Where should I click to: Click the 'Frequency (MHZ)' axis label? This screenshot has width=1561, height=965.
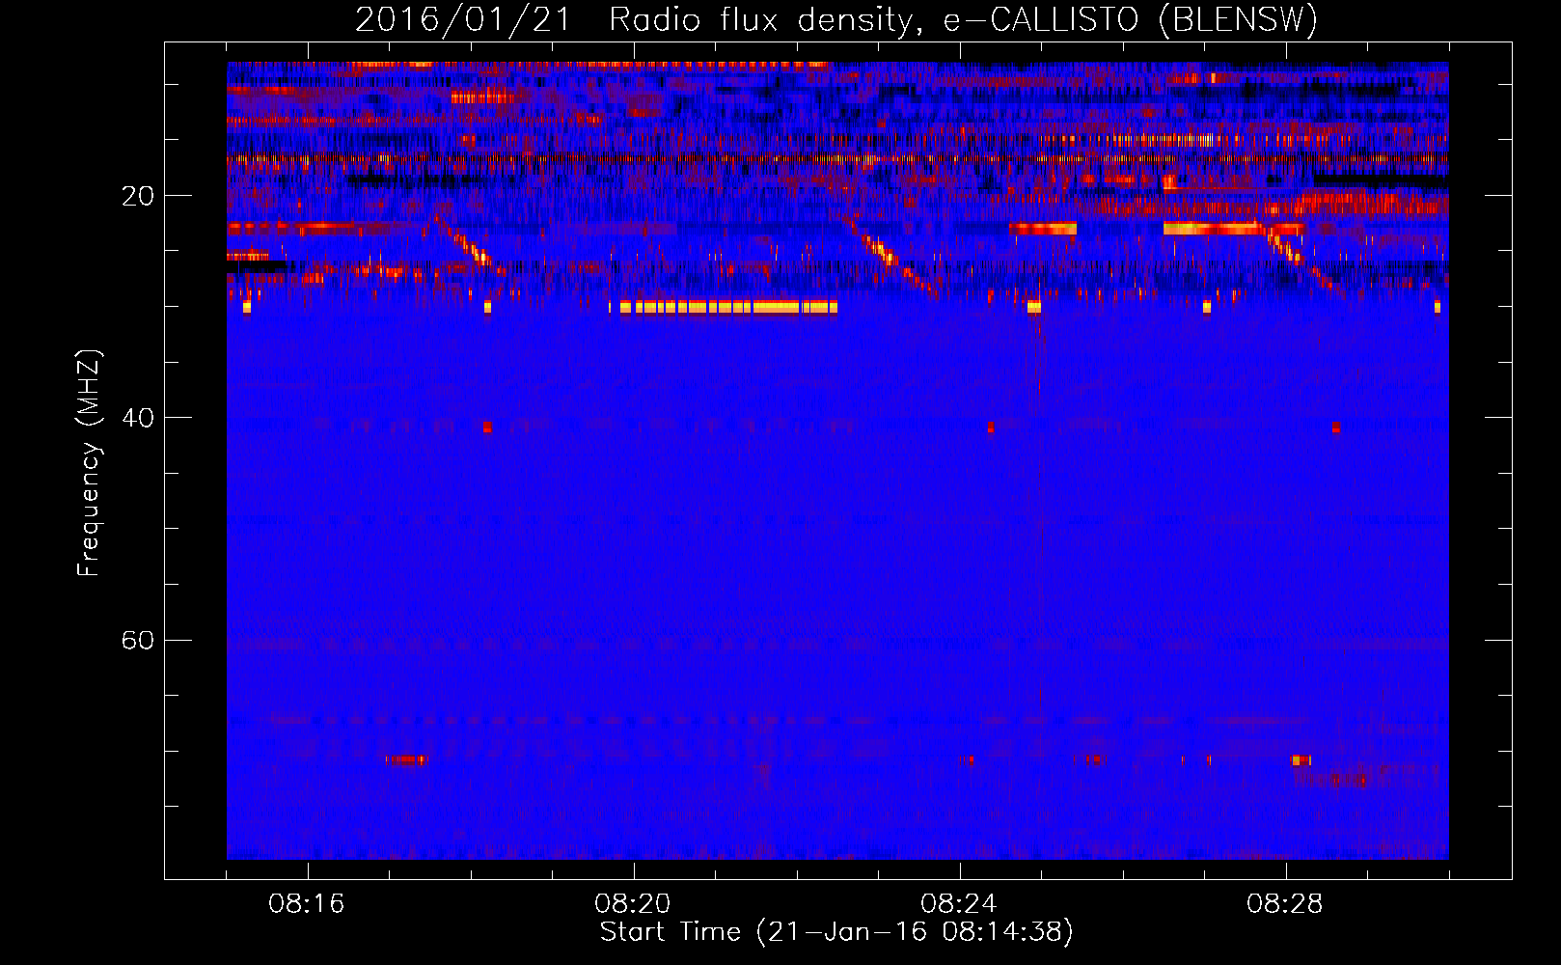pyautogui.click(x=89, y=463)
